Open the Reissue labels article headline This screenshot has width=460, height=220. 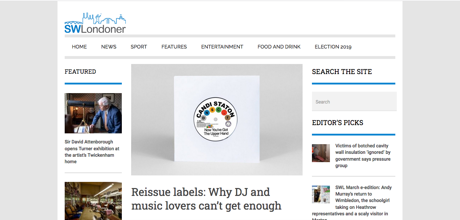tap(206, 199)
